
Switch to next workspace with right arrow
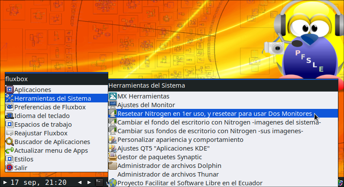point(89,182)
